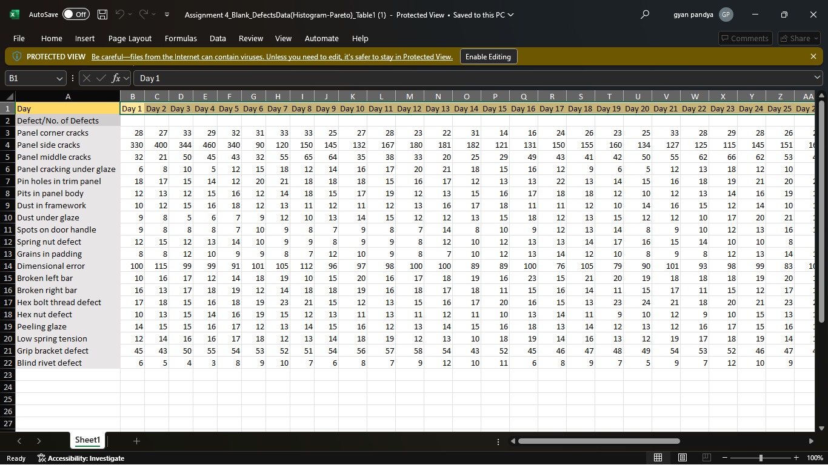Click the Comments button
The image size is (828, 465).
tap(745, 38)
